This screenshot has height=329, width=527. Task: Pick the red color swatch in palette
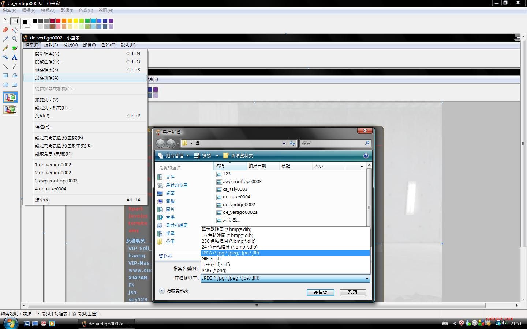click(58, 21)
